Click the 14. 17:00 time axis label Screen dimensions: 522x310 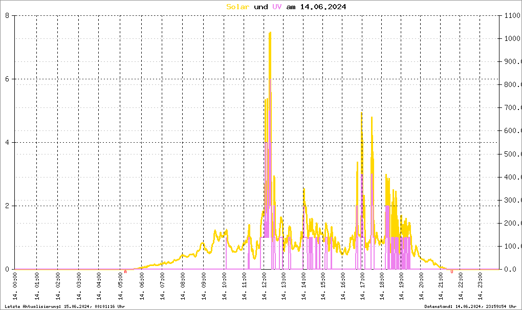pos(362,286)
